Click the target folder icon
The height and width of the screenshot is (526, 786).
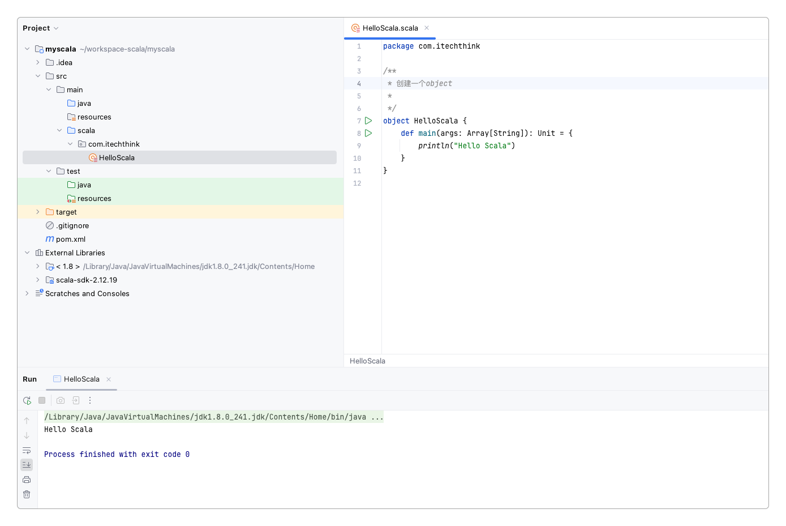pos(50,212)
